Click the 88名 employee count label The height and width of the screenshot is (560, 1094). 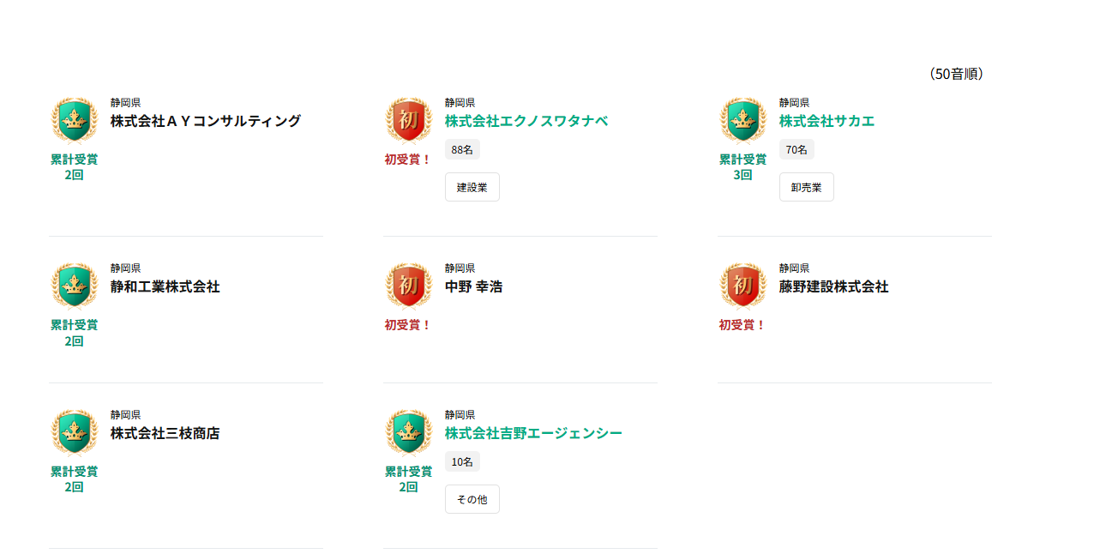[462, 149]
